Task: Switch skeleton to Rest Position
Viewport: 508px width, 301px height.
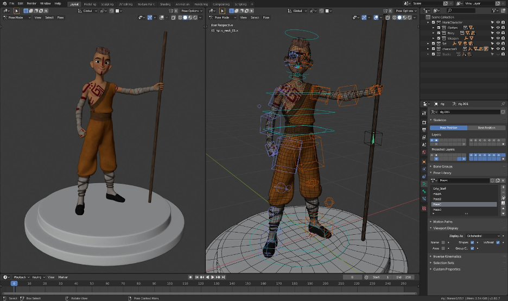Action: click(x=486, y=128)
